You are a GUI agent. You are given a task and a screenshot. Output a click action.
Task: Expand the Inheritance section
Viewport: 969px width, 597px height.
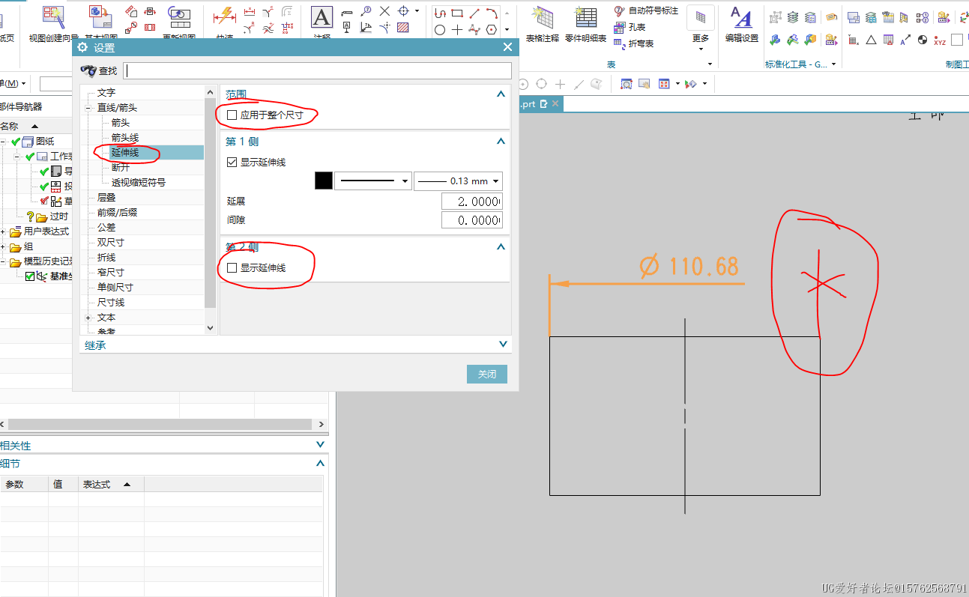click(x=503, y=345)
